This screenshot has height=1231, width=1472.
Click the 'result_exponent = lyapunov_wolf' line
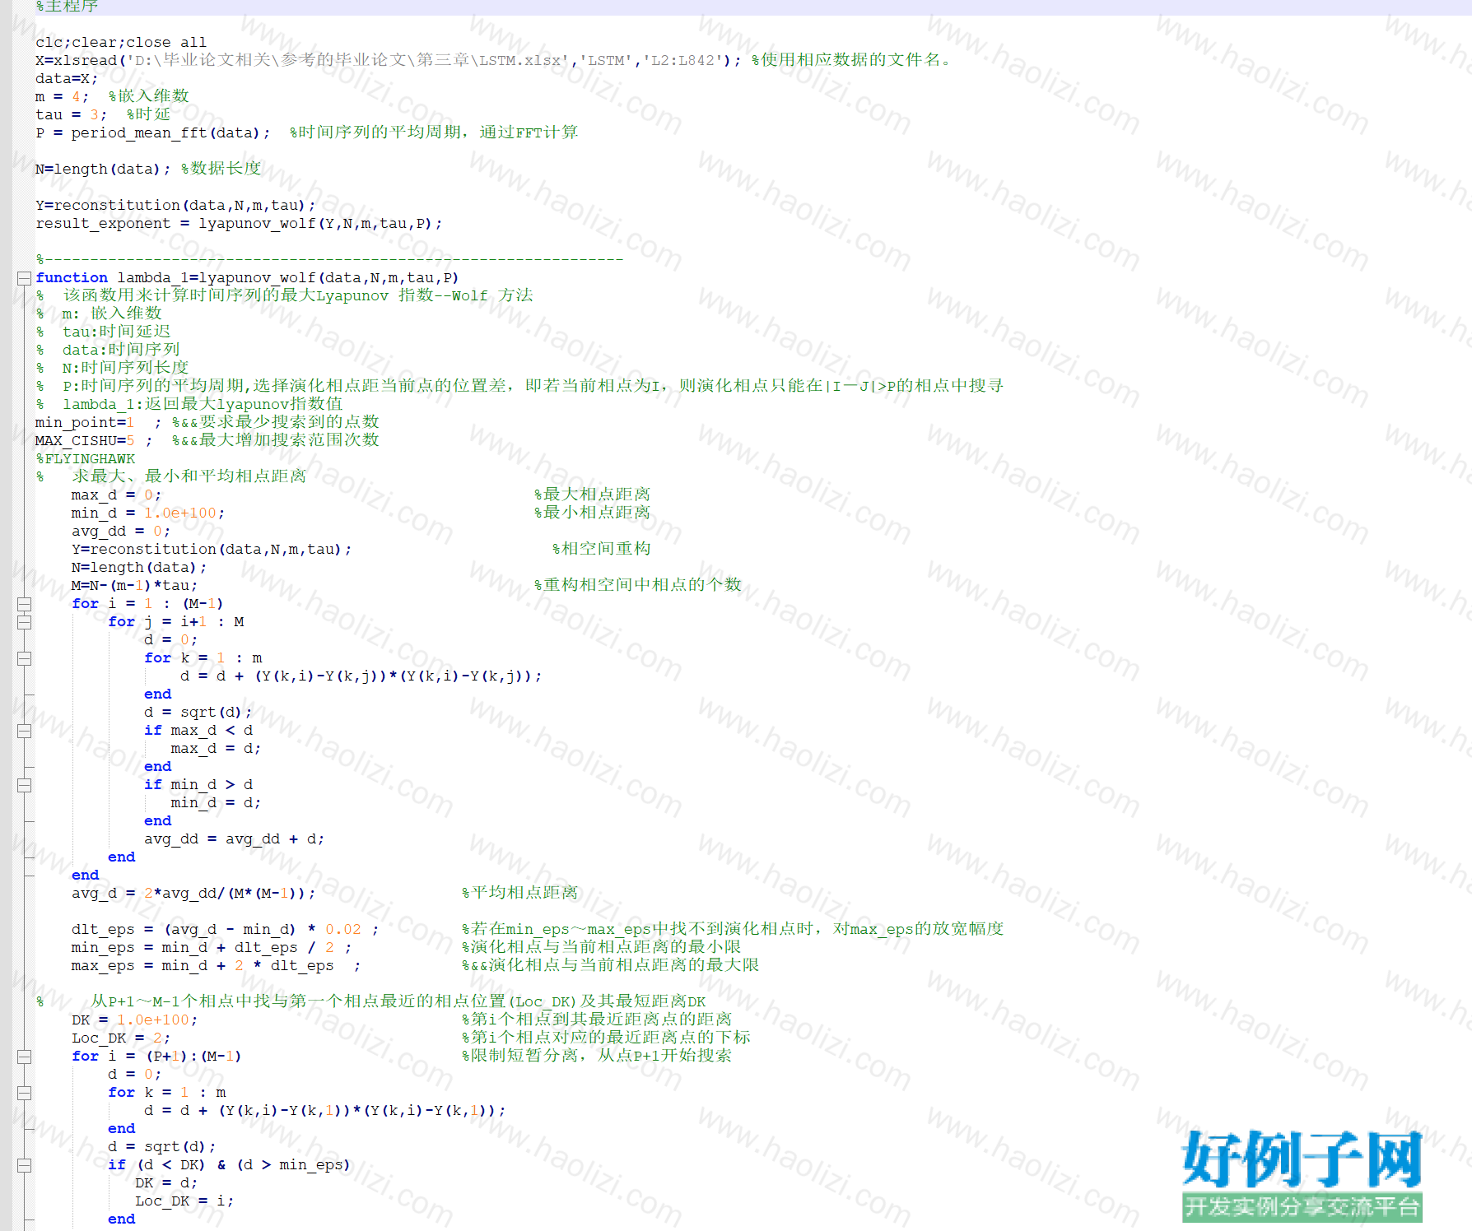(x=239, y=223)
